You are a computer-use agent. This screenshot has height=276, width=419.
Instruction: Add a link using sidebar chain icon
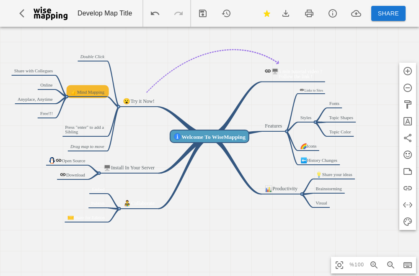click(408, 188)
